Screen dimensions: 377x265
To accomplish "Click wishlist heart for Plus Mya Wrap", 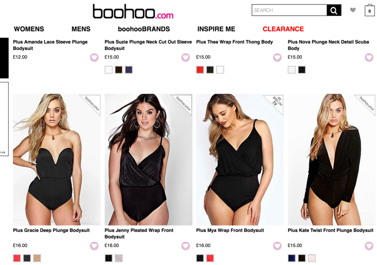I will point(277,246).
